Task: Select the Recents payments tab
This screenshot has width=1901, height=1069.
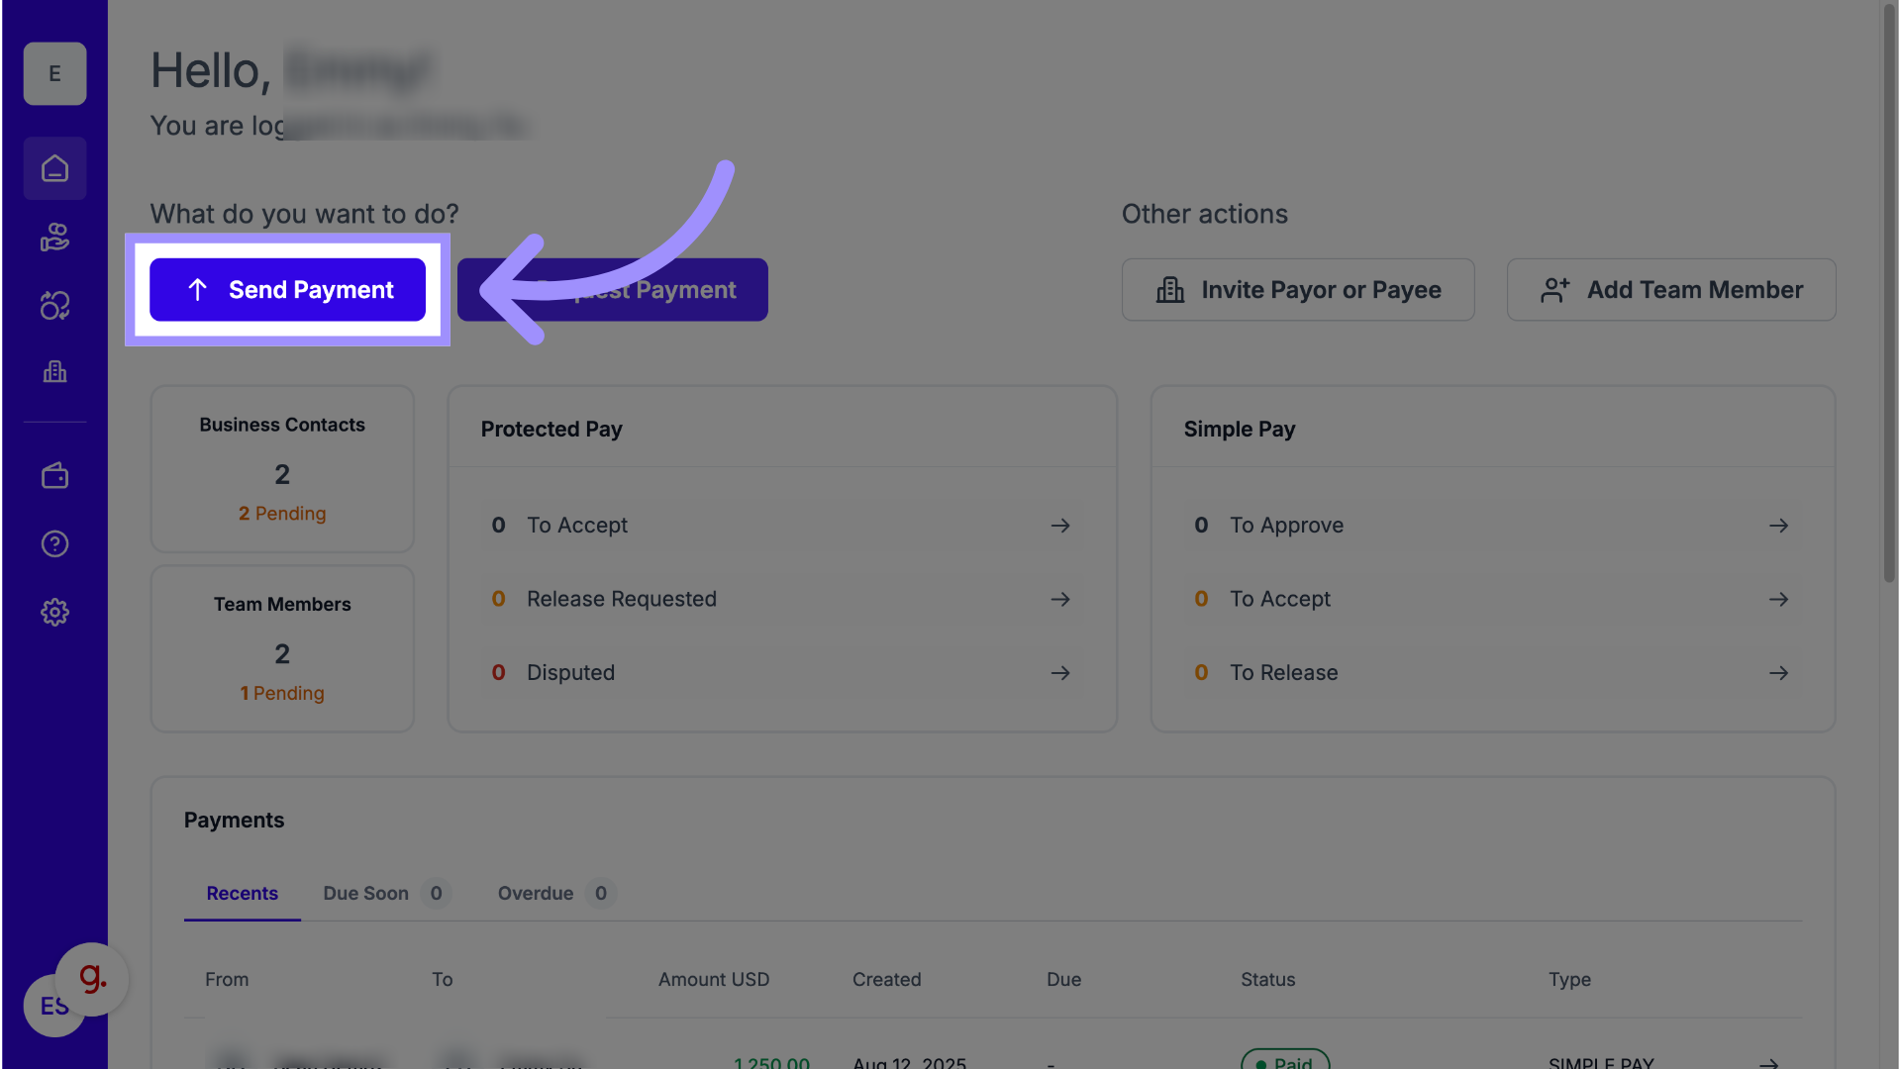Action: (x=242, y=893)
